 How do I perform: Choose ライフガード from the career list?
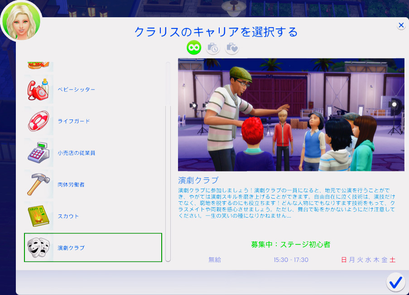click(74, 121)
